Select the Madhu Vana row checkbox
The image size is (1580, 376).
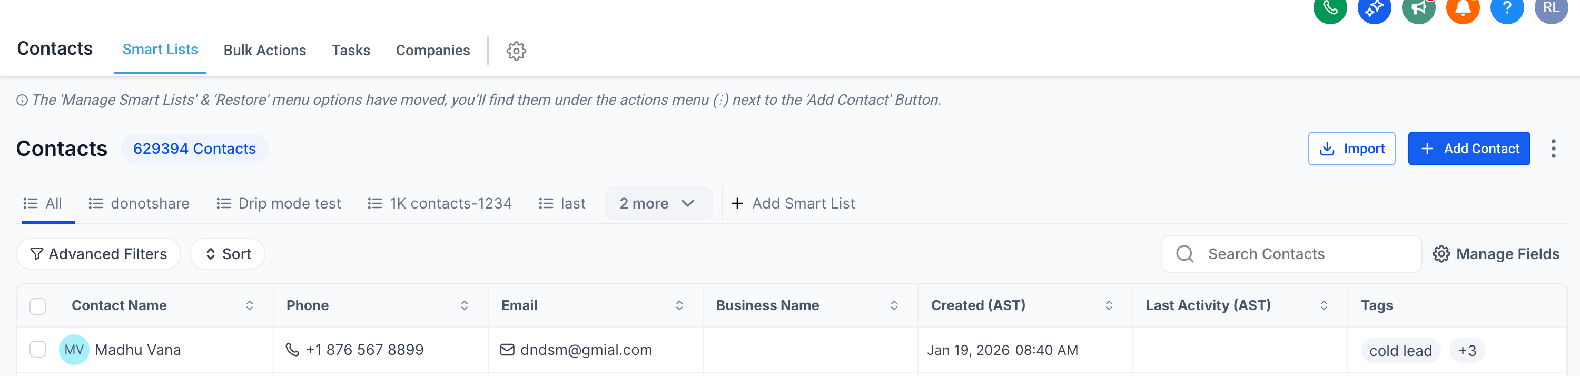click(x=38, y=350)
